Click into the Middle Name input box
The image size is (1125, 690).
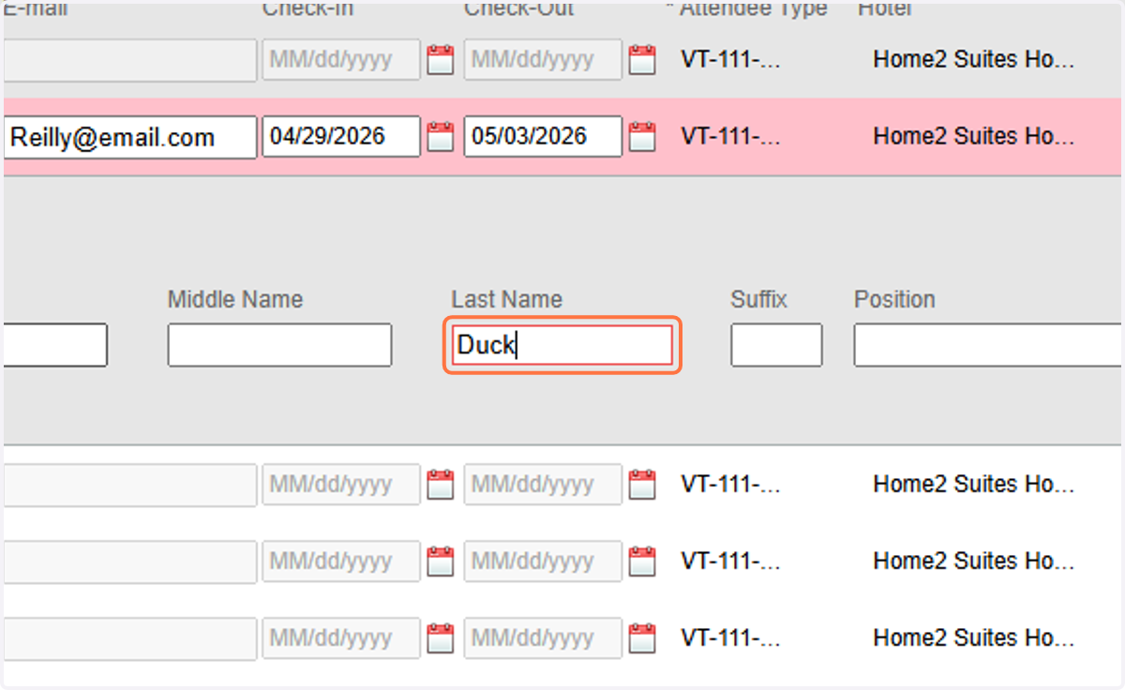click(279, 345)
